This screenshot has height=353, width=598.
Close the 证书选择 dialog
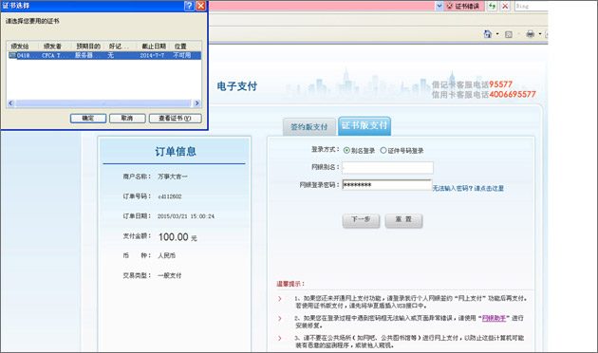pos(200,6)
